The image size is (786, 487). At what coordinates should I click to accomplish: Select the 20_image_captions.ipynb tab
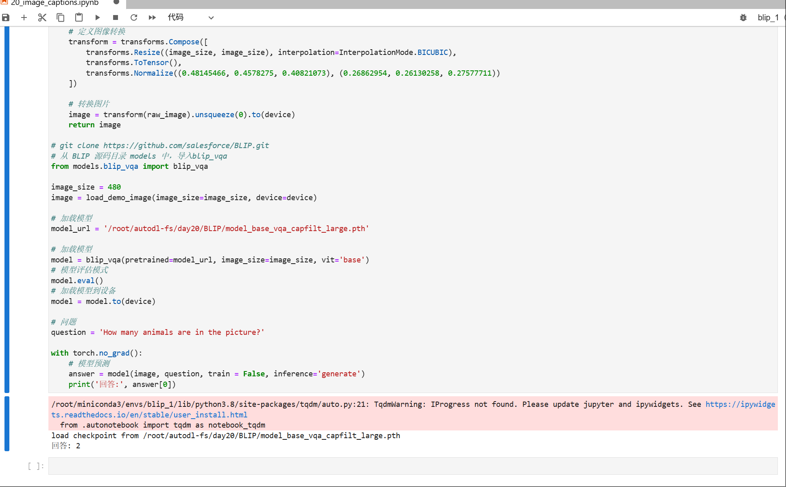(x=55, y=3)
